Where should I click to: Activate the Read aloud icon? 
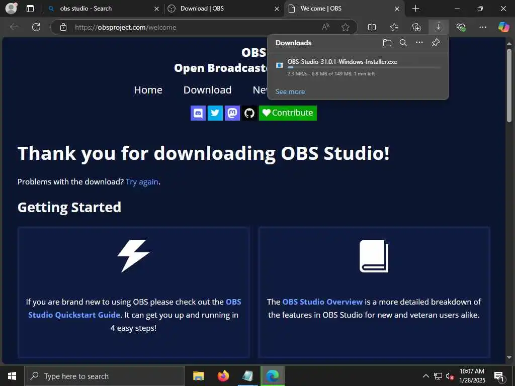pyautogui.click(x=325, y=27)
